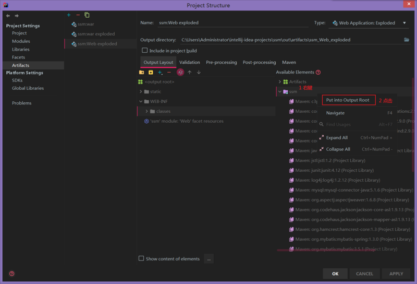This screenshot has width=417, height=284.
Task: Click the ssm:war exploded artifact icon
Action: [74, 34]
